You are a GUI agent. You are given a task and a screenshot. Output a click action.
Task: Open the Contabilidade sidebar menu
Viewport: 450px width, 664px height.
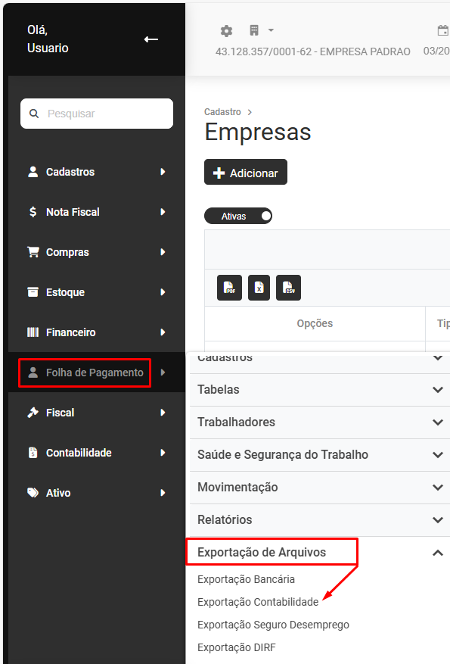[97, 453]
